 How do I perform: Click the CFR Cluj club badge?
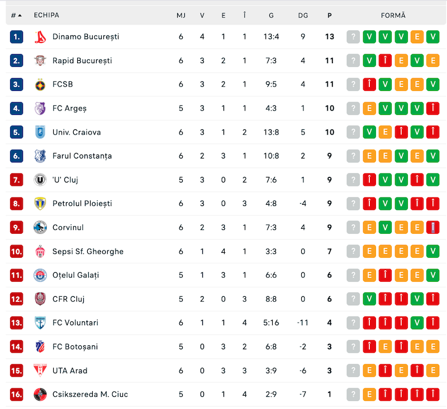tap(40, 299)
